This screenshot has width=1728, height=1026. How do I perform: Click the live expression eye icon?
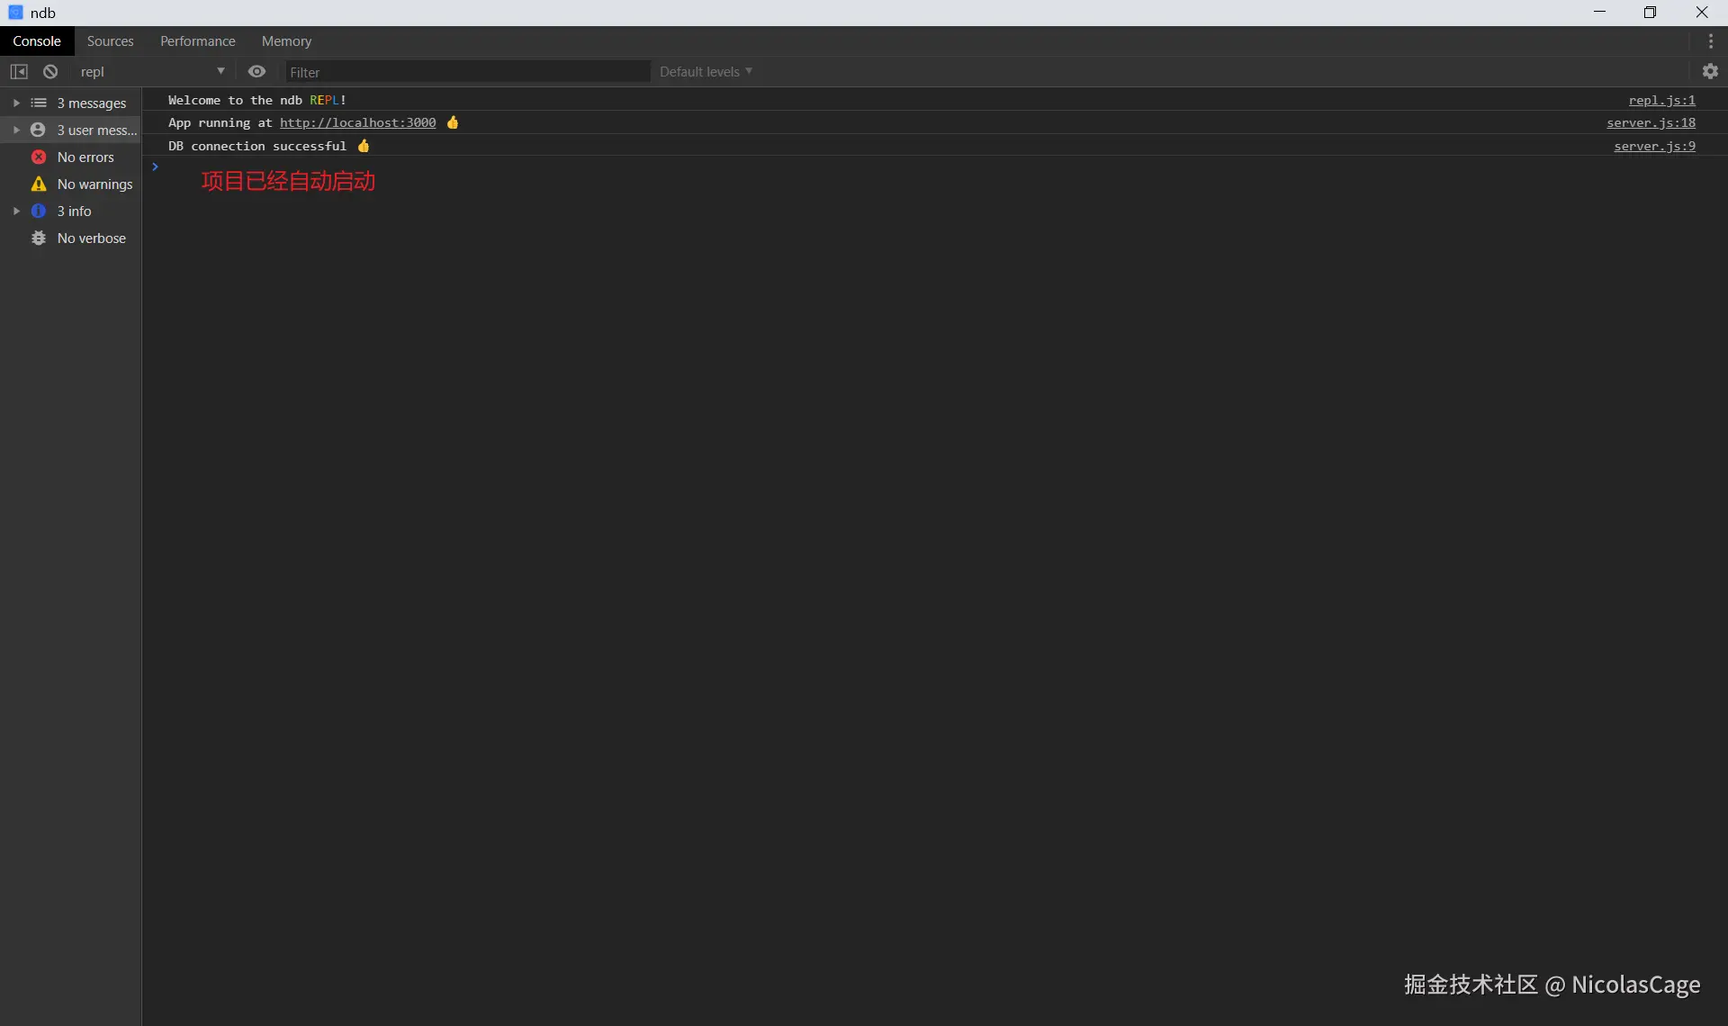[256, 72]
